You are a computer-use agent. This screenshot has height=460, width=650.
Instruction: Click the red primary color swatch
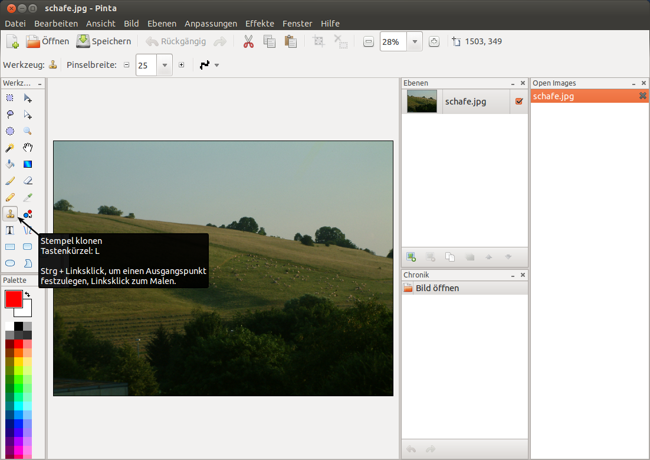(13, 299)
